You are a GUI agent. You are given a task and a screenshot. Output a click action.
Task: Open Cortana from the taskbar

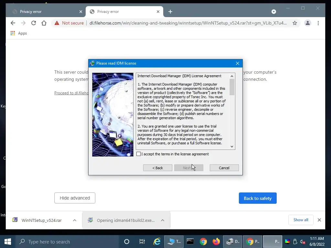[x=127, y=242]
